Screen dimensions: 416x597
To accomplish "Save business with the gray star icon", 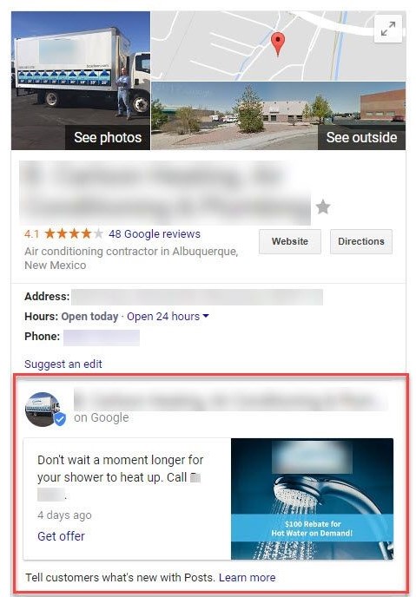I will point(323,207).
